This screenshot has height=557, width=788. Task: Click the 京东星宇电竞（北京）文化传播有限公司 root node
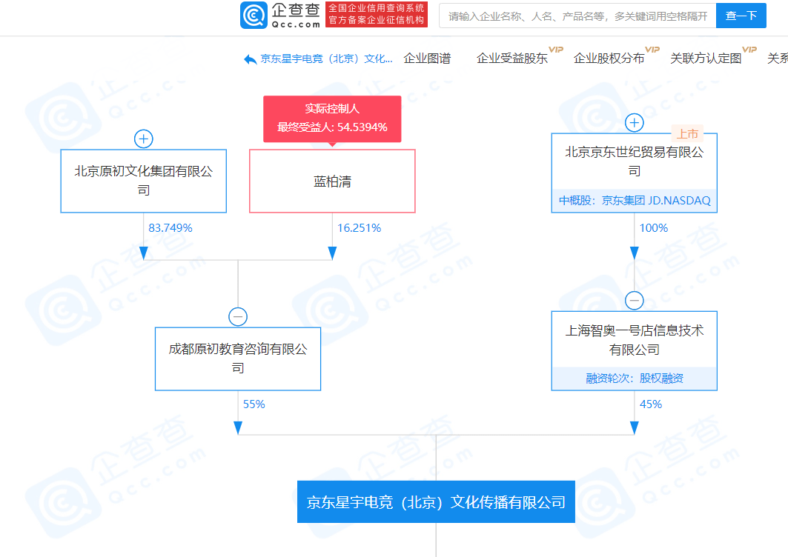(x=436, y=501)
